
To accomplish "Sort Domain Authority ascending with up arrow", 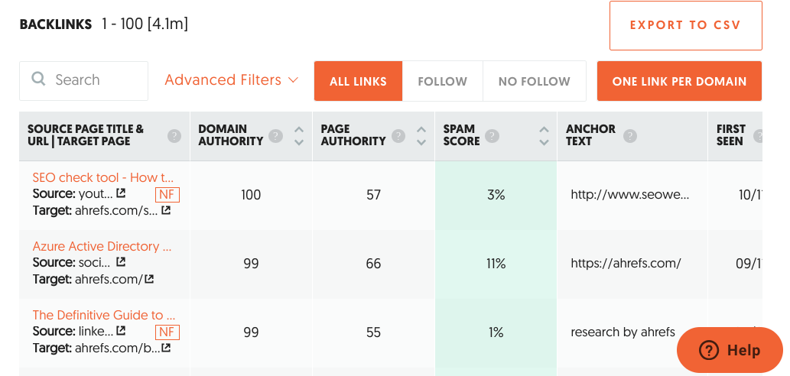I will [x=299, y=129].
